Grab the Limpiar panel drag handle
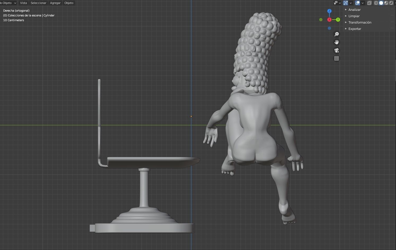The height and width of the screenshot is (250, 396). tap(392, 16)
